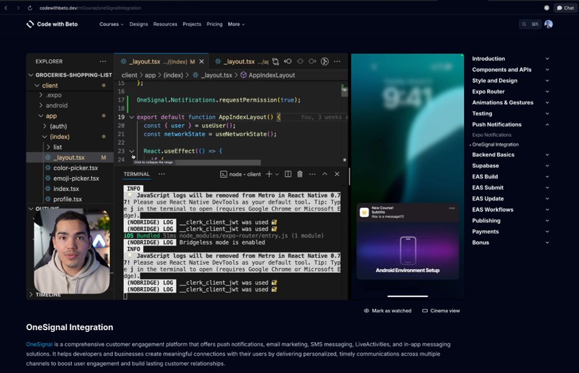
Task: Go back with the browser back arrow
Action: coord(6,8)
